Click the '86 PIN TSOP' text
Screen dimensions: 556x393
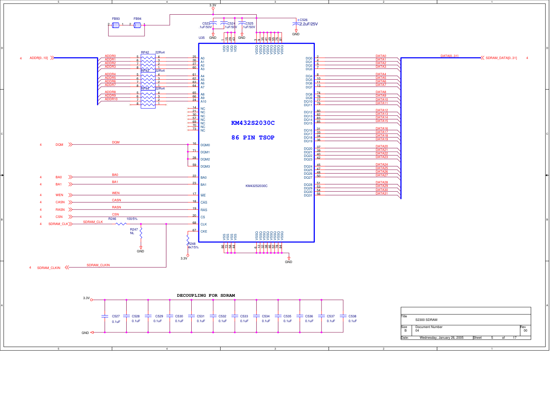tap(253, 137)
